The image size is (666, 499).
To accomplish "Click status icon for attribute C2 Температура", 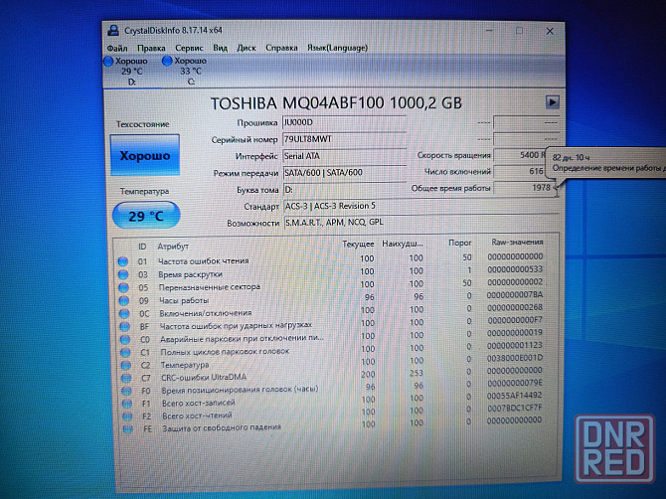I will [125, 365].
